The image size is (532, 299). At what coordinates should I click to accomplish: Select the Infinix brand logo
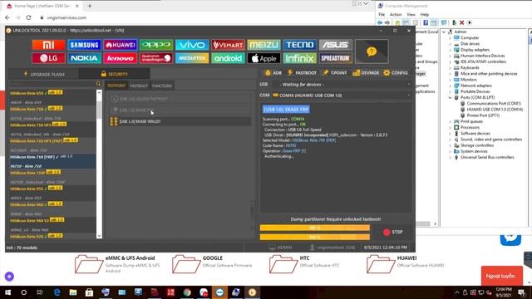pos(299,58)
